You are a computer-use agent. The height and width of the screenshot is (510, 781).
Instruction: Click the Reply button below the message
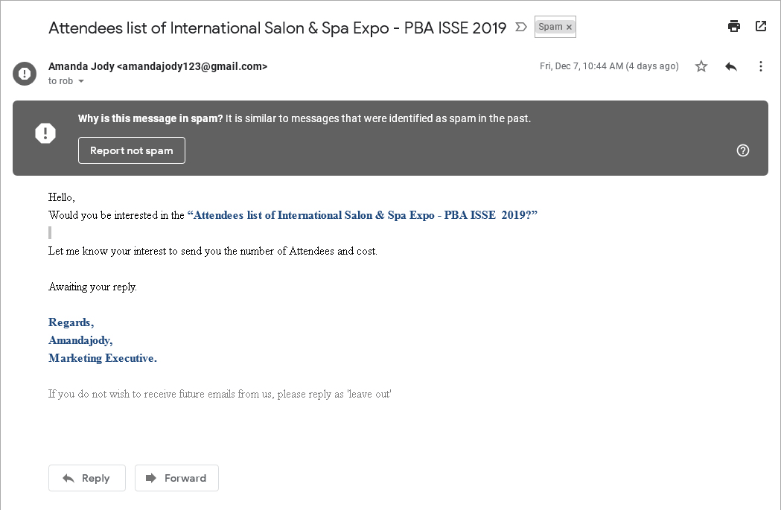pyautogui.click(x=86, y=478)
